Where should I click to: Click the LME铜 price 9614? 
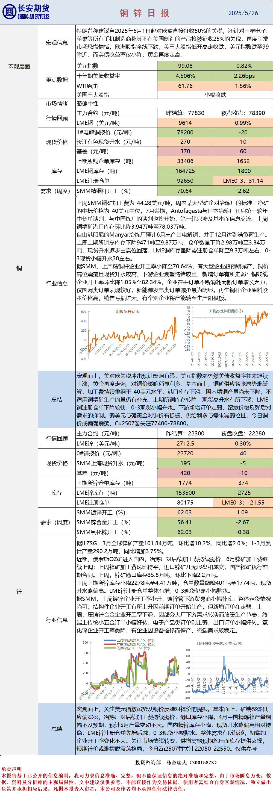185,123
